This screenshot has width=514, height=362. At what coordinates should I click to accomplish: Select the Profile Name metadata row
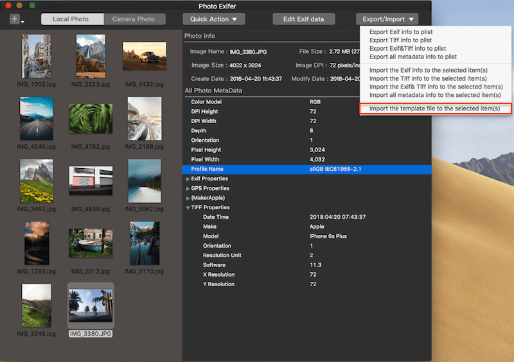[306, 169]
